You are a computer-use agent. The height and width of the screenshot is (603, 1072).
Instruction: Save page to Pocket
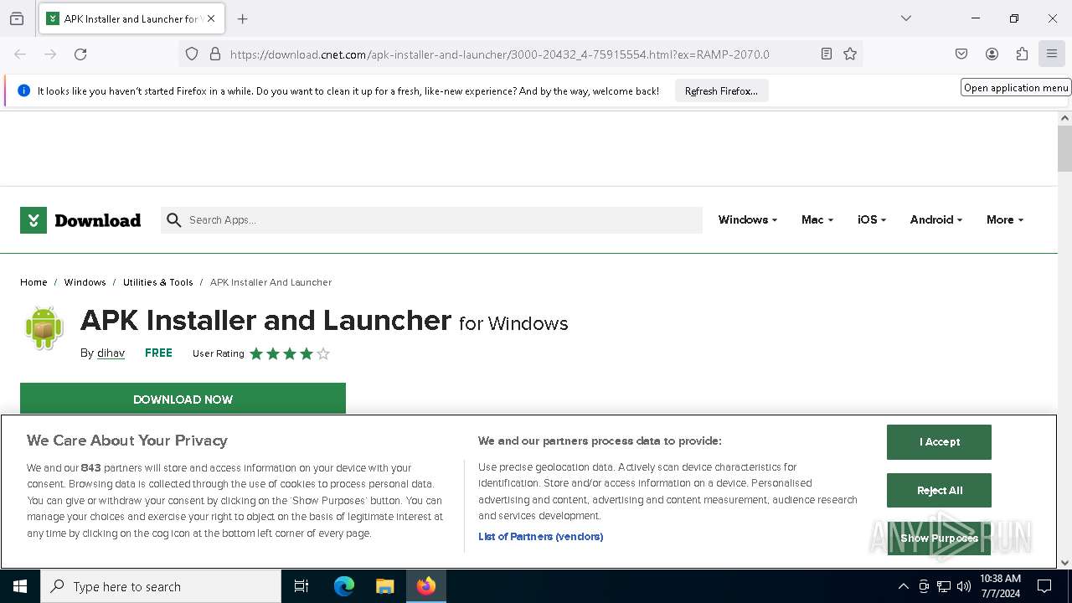tap(961, 54)
